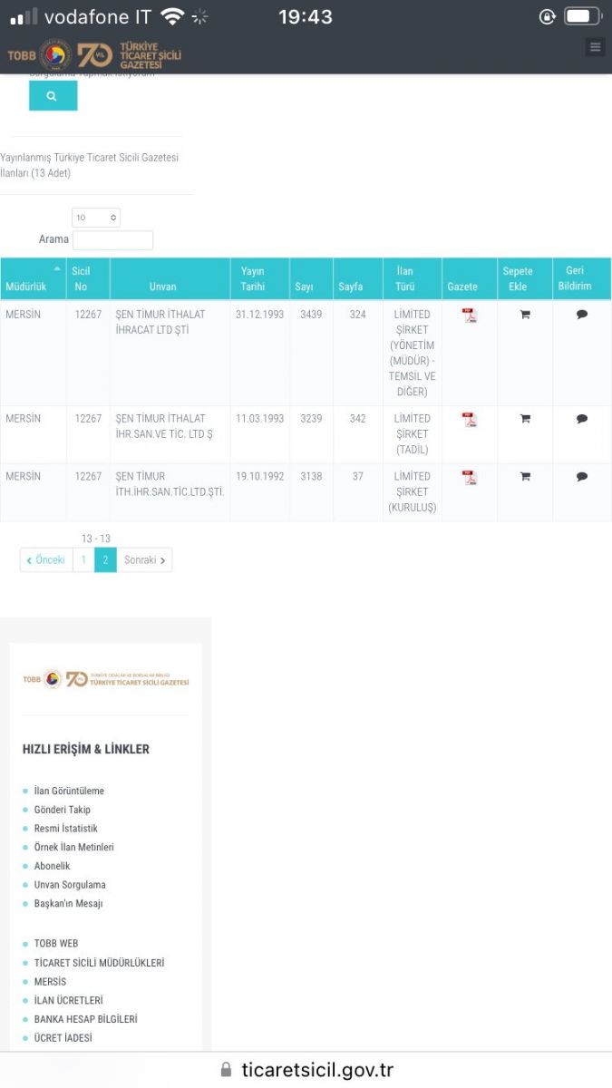The image size is (612, 1088).
Task: Click the Önceki previous page button
Action: (46, 560)
